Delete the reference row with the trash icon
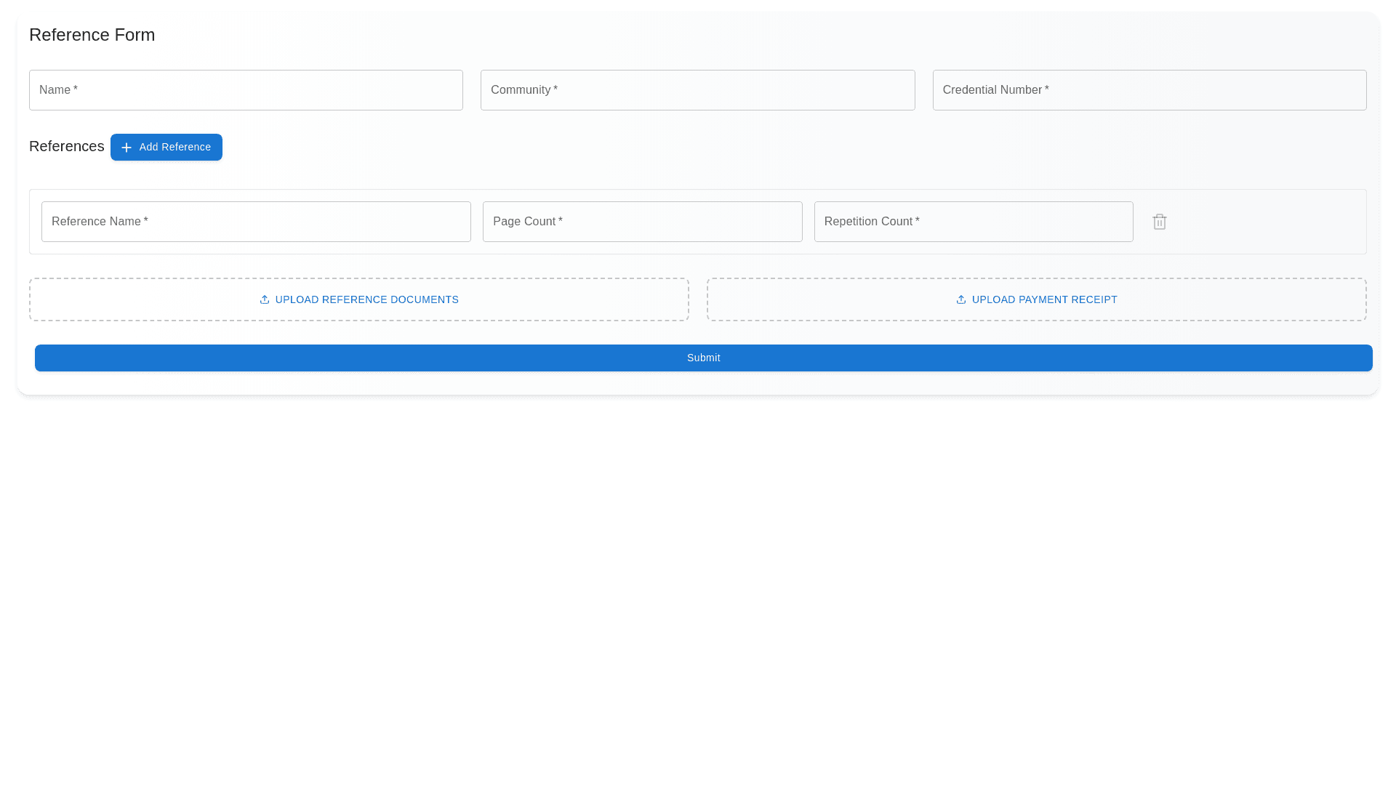 tap(1159, 222)
